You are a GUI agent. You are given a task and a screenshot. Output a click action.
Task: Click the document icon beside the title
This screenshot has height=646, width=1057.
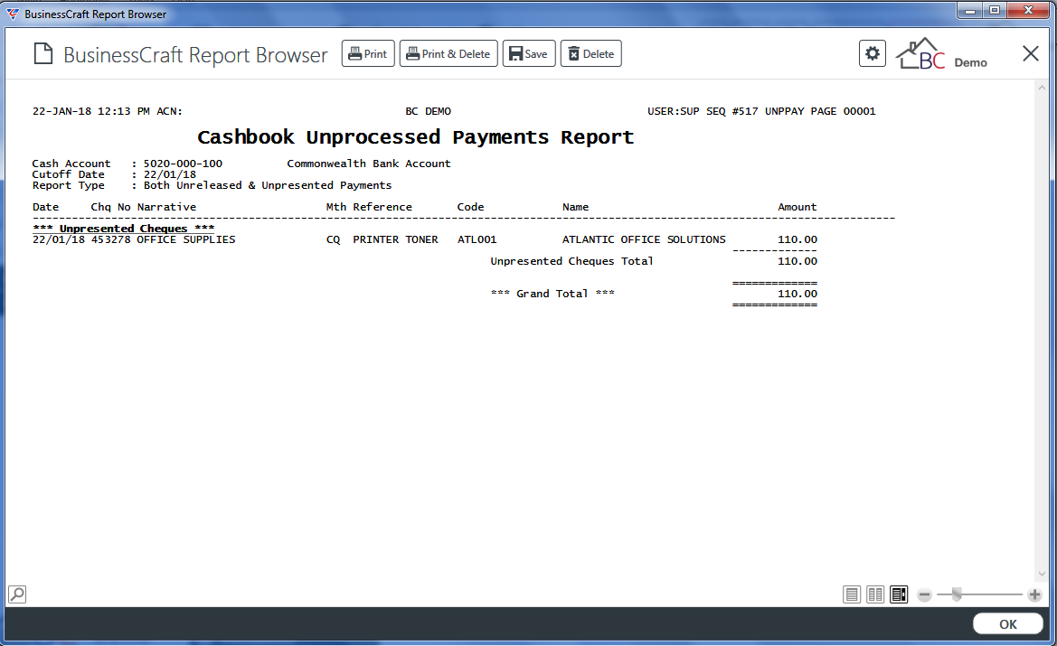tap(43, 54)
